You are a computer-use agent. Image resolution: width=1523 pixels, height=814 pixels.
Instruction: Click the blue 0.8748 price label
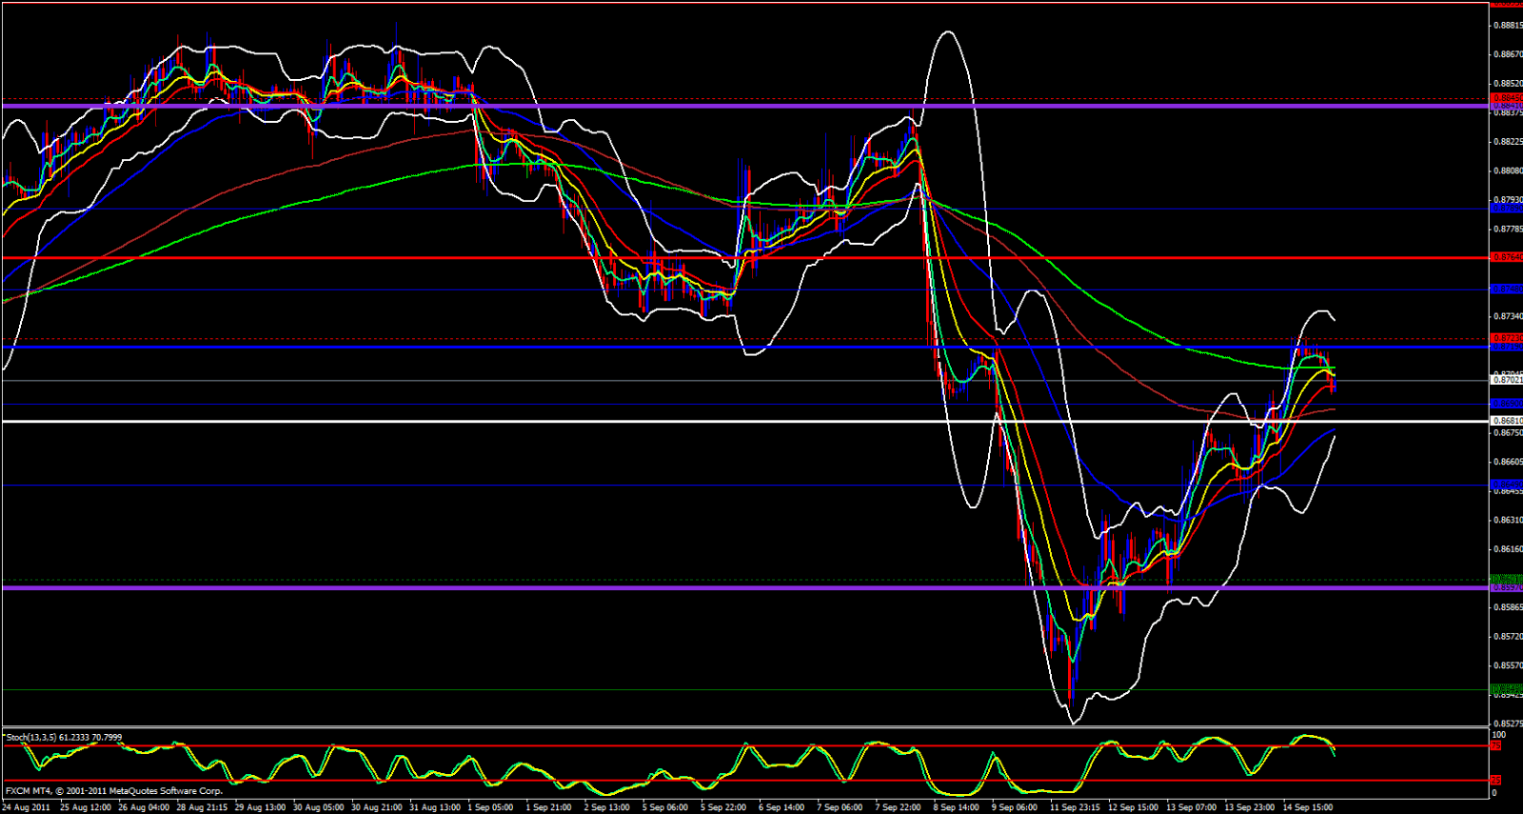[x=1506, y=289]
